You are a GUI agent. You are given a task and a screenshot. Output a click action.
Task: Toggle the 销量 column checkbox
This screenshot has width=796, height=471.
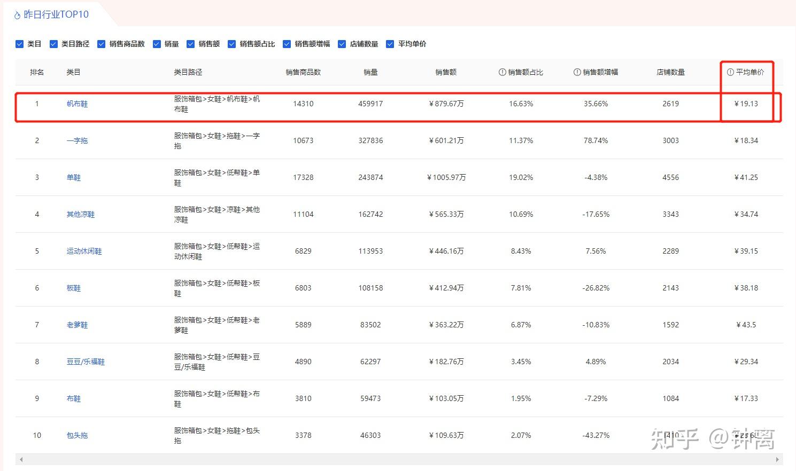click(x=157, y=44)
